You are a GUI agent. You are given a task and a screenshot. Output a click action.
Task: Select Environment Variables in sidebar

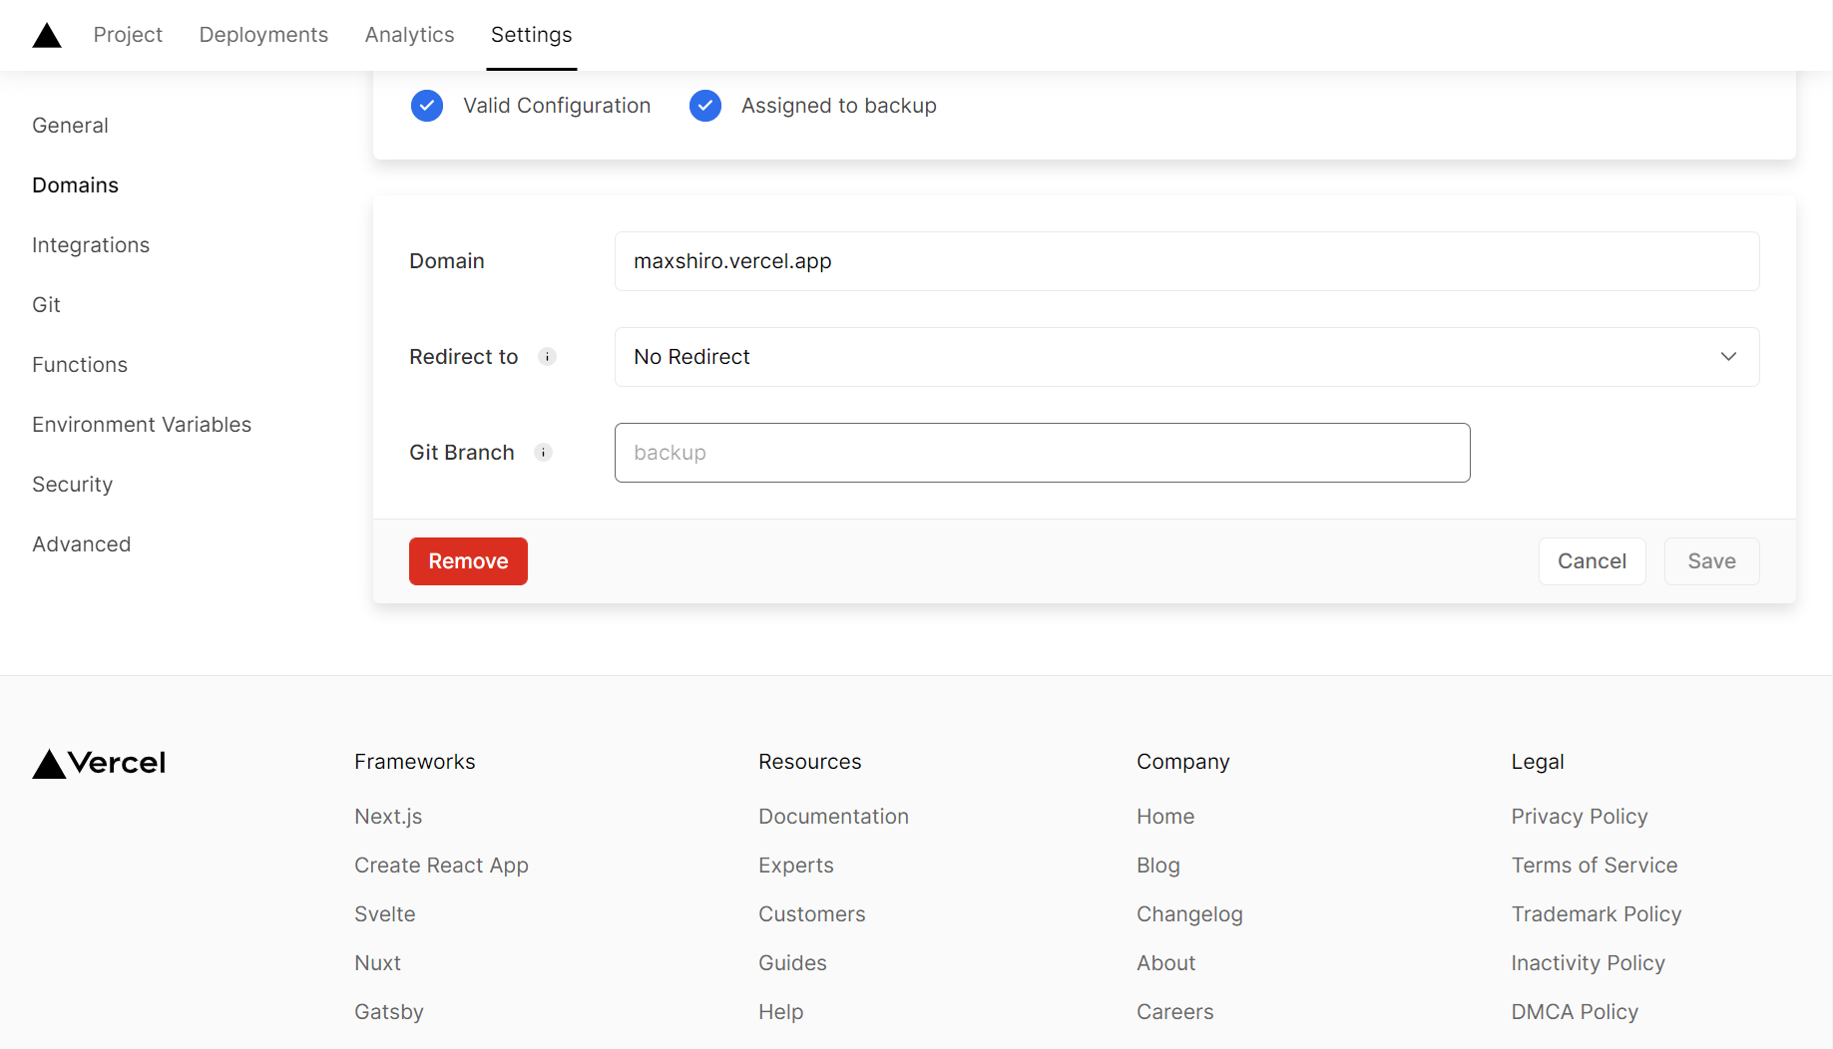click(142, 425)
